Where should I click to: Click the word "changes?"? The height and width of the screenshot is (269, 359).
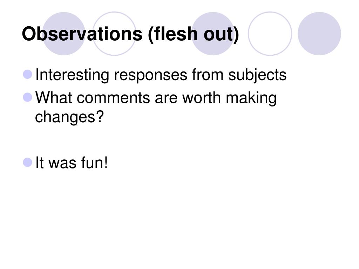point(69,117)
